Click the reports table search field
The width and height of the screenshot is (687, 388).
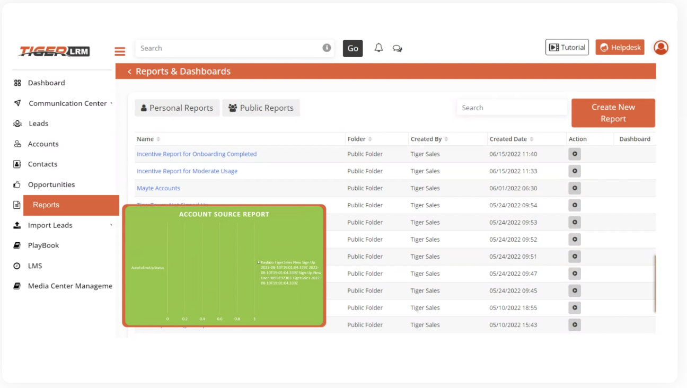point(512,108)
